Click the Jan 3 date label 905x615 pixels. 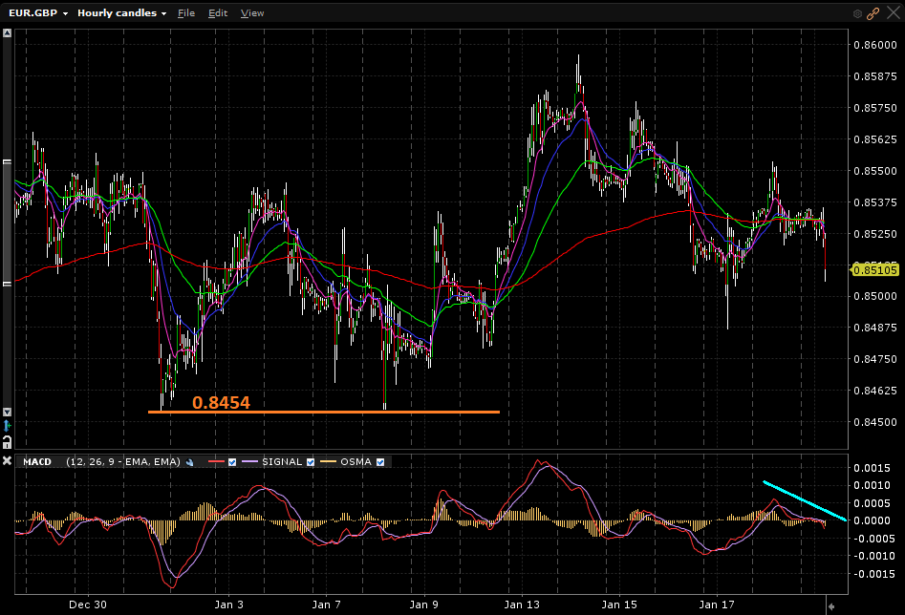click(x=229, y=604)
